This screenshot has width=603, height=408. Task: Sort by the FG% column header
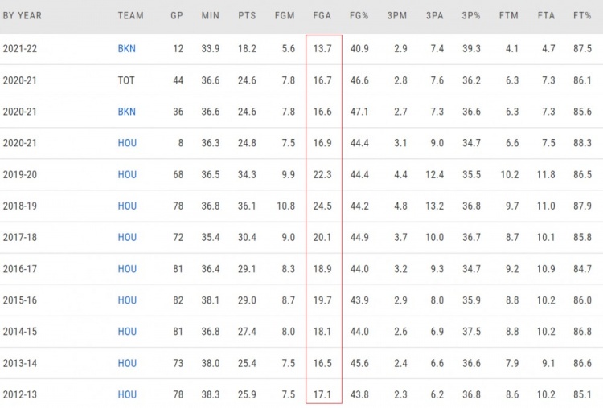pos(359,16)
